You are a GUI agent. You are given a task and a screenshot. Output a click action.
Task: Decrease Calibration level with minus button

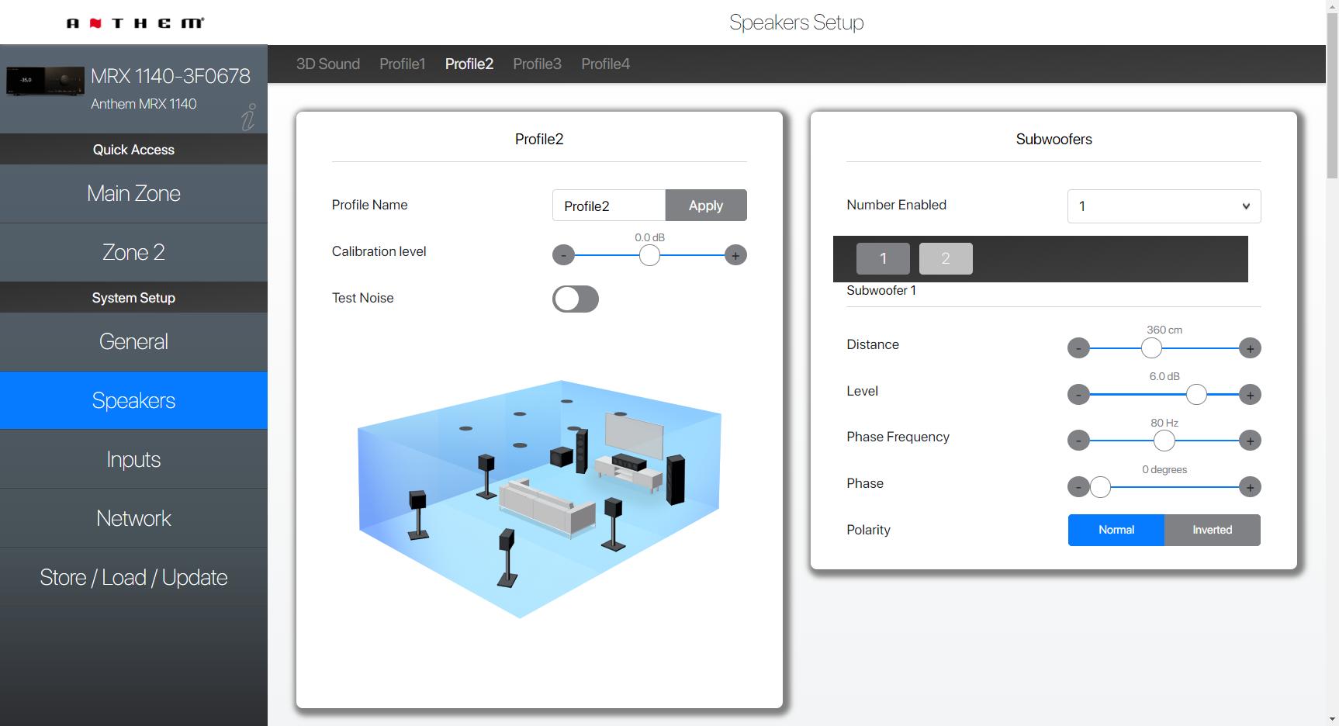(564, 255)
